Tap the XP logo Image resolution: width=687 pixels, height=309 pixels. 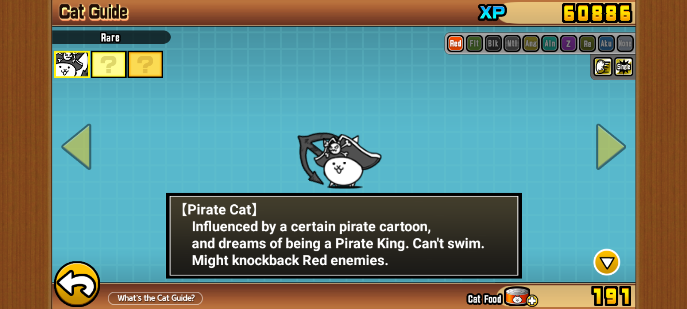point(492,12)
